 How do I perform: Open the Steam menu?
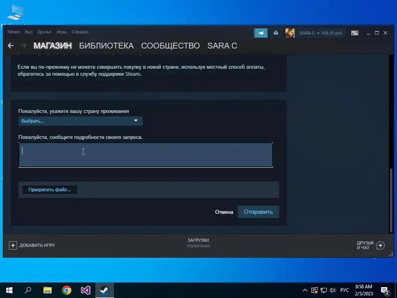[14, 32]
